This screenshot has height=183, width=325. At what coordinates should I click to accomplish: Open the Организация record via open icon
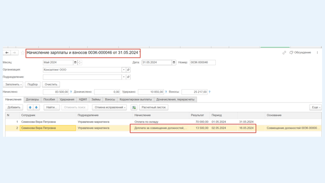(x=128, y=70)
